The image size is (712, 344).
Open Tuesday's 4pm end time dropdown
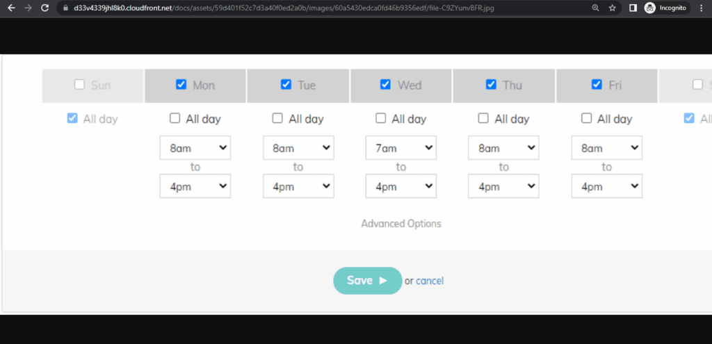point(298,186)
